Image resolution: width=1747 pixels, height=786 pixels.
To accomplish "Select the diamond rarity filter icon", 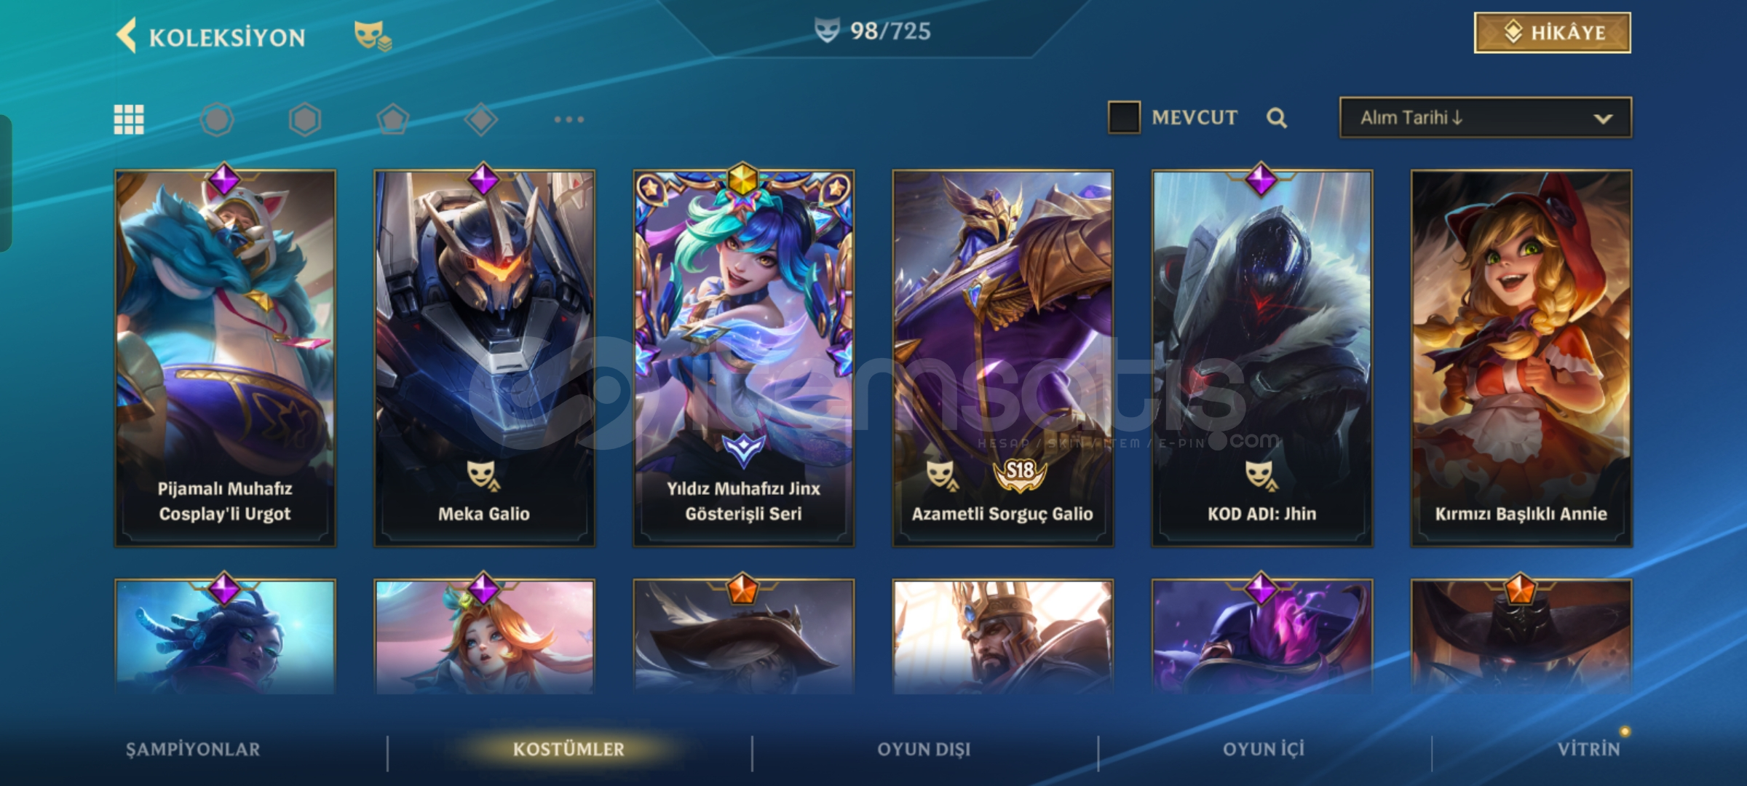I will coord(481,119).
